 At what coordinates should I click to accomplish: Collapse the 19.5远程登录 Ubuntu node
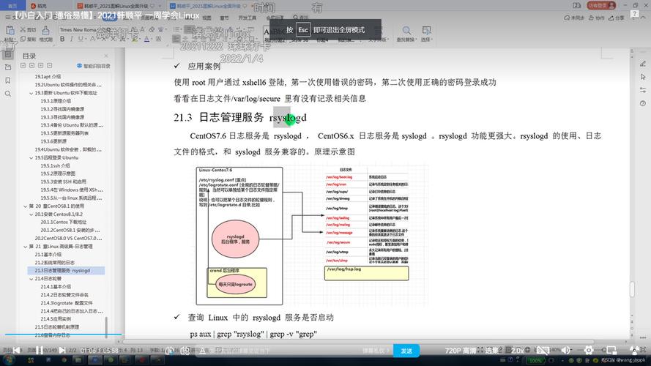point(31,158)
